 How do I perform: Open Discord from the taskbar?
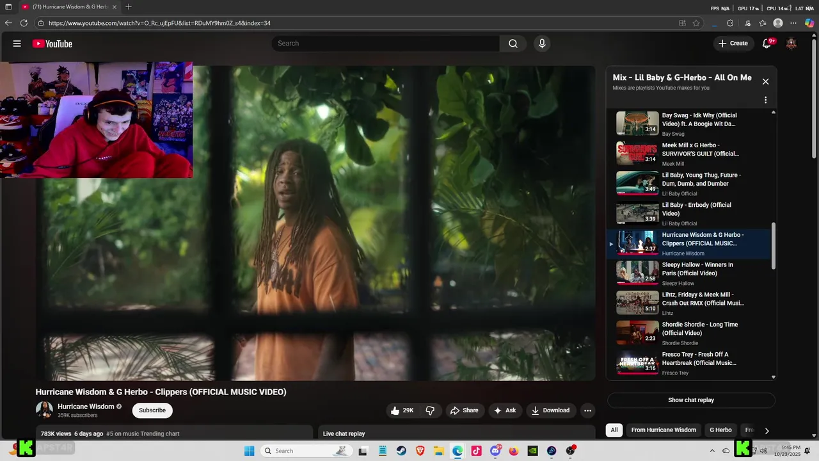coord(495,451)
